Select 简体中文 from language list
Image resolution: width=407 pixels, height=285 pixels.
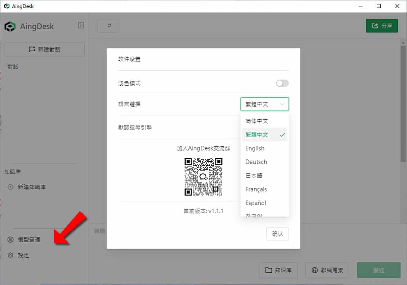(x=264, y=121)
